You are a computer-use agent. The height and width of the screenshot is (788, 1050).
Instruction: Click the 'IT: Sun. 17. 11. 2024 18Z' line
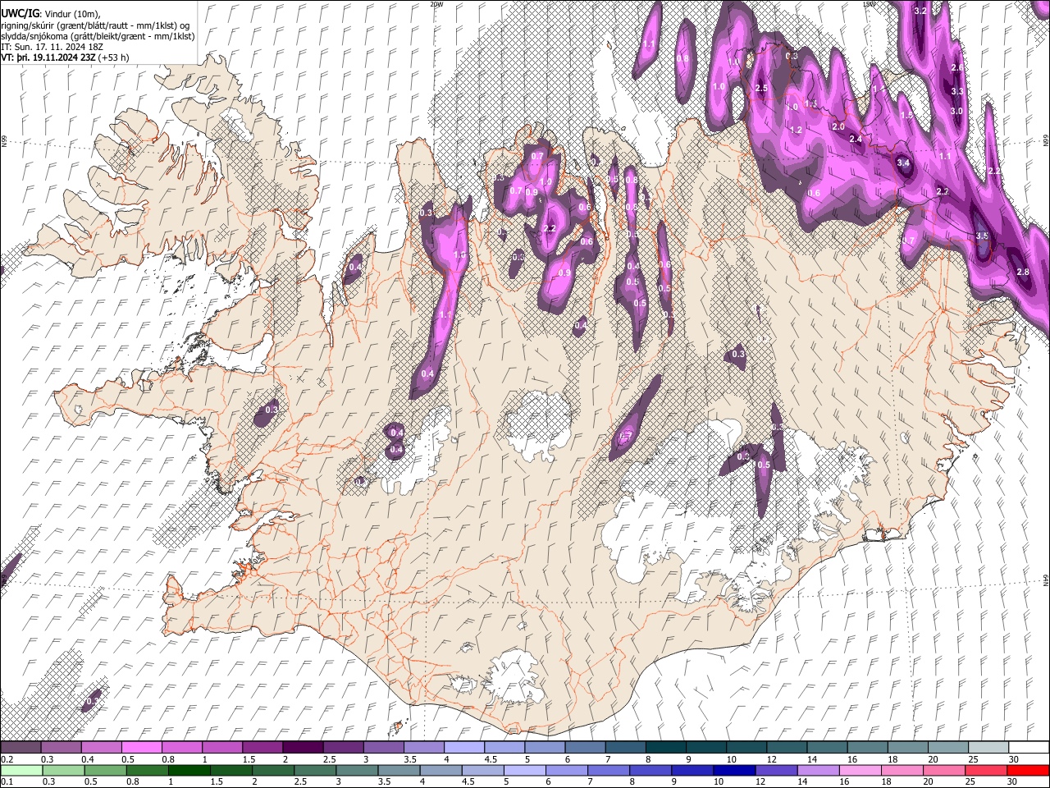pos(52,47)
